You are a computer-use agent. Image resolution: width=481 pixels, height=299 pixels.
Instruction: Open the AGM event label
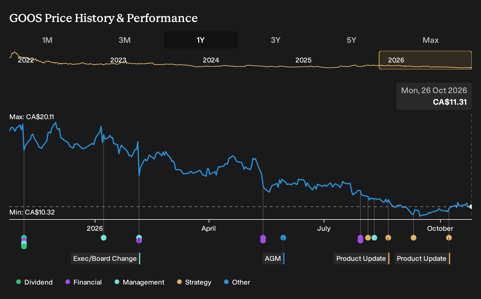click(x=273, y=259)
